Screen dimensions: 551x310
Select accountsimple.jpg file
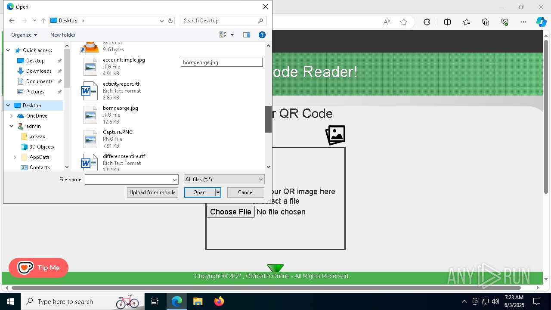tap(124, 60)
